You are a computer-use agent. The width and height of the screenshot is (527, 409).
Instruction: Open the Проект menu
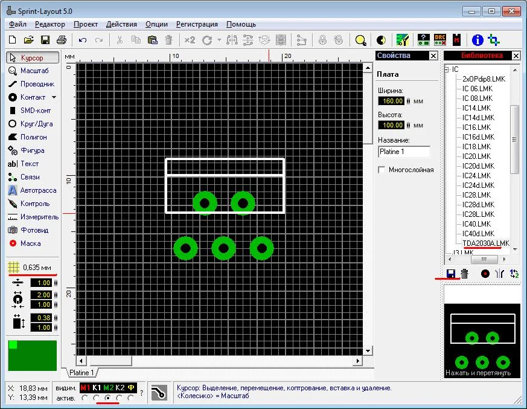[86, 24]
